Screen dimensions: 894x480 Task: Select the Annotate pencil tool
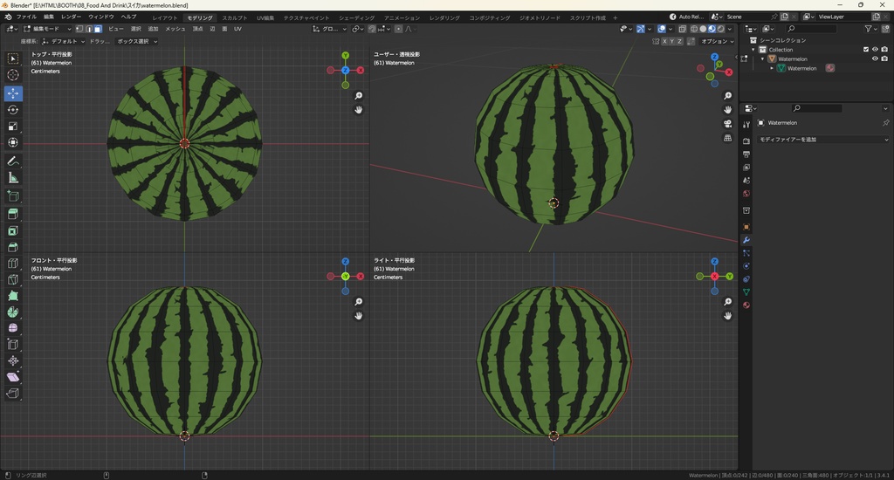pos(13,161)
